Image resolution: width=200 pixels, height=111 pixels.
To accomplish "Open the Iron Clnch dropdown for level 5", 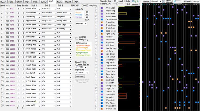I will (49, 25).
